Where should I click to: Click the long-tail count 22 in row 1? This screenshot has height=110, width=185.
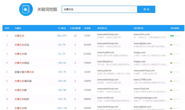tap(75, 36)
